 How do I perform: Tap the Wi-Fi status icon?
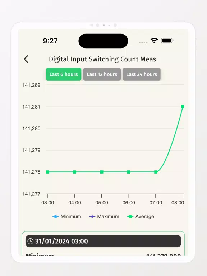pos(154,41)
